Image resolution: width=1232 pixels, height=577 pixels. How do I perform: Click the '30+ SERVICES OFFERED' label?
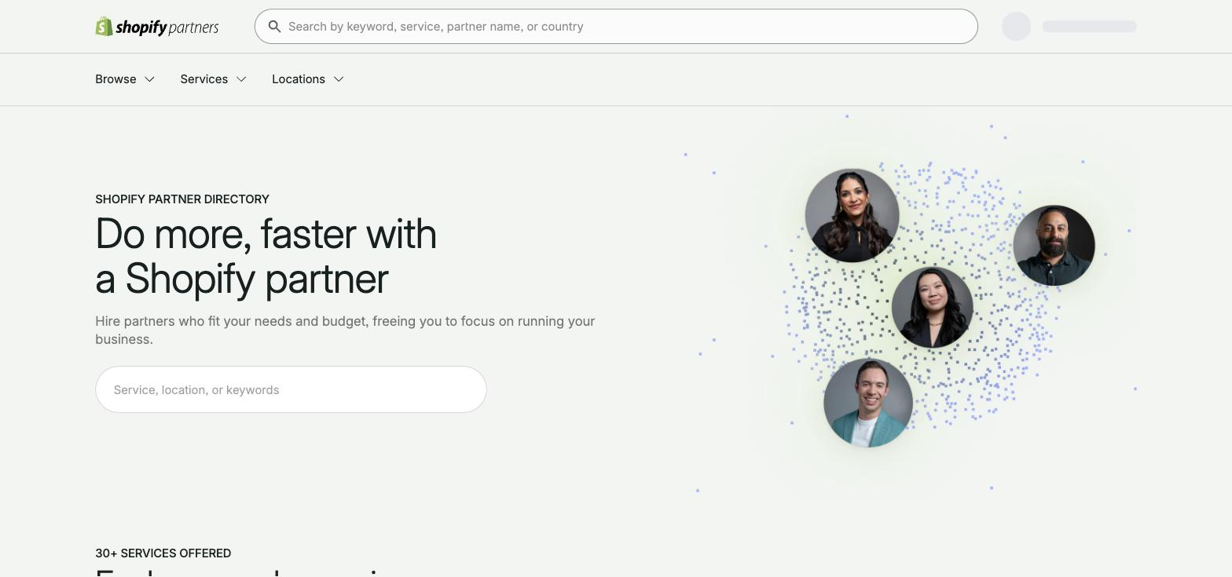coord(163,553)
